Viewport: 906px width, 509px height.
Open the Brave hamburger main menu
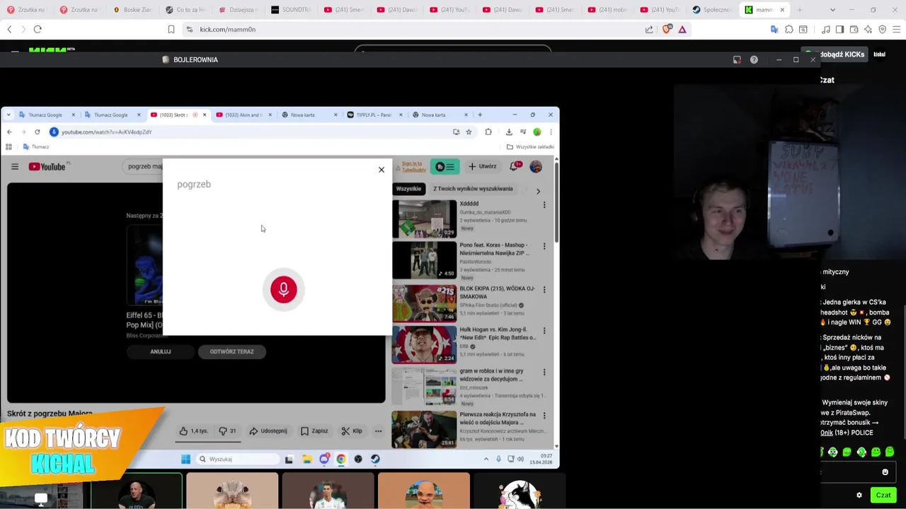tap(896, 29)
